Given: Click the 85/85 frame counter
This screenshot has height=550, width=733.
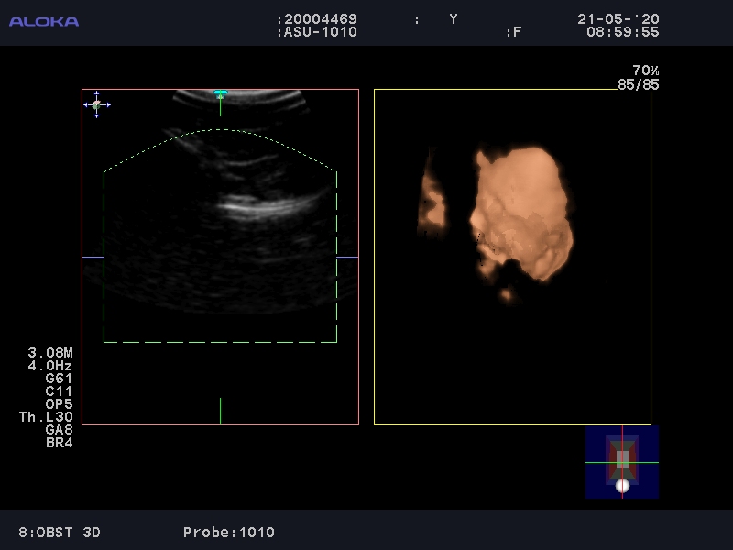Looking at the screenshot, I should (x=638, y=85).
